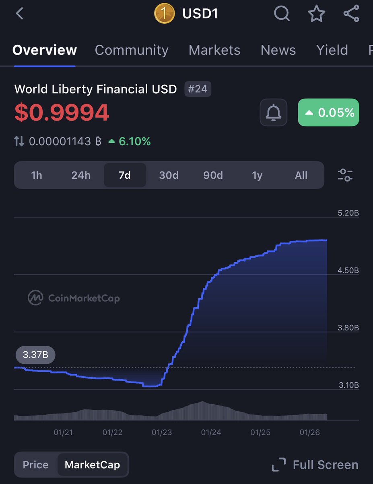Viewport: 373px width, 484px height.
Task: Tap the green 0.05% change badge
Action: coord(328,113)
